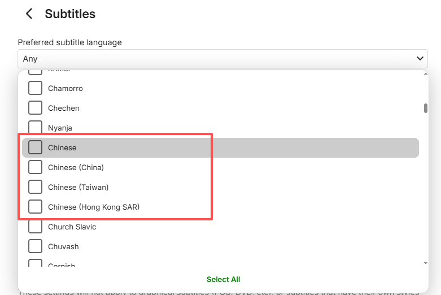
Task: Enable the Church Slavic checkbox
Action: point(35,227)
